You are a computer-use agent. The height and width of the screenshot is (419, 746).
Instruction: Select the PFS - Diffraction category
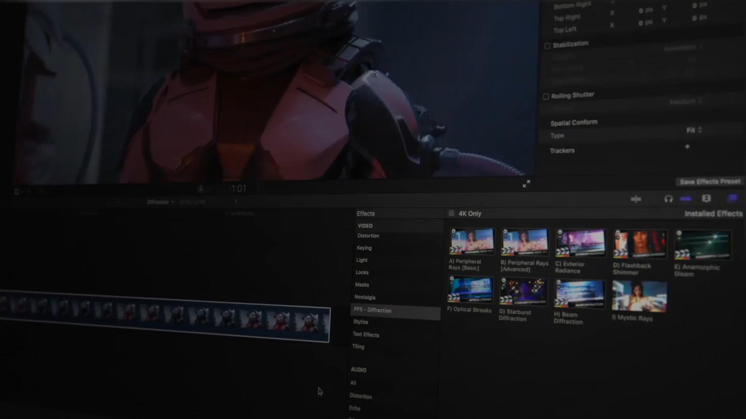coord(395,311)
